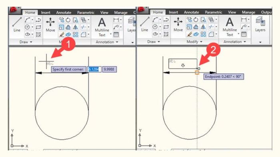Open the dimension dropdown arrow in the right window
The width and height of the screenshot is (280, 157).
pos(248,20)
